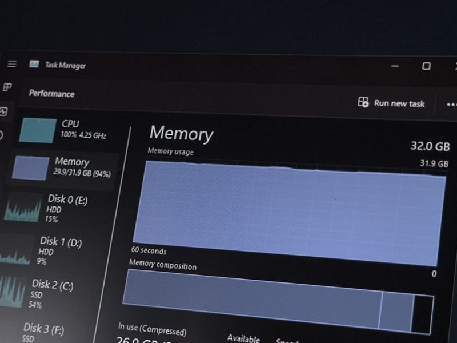Image resolution: width=457 pixels, height=343 pixels.
Task: Click the 60 seconds axis label
Action: [x=149, y=250]
